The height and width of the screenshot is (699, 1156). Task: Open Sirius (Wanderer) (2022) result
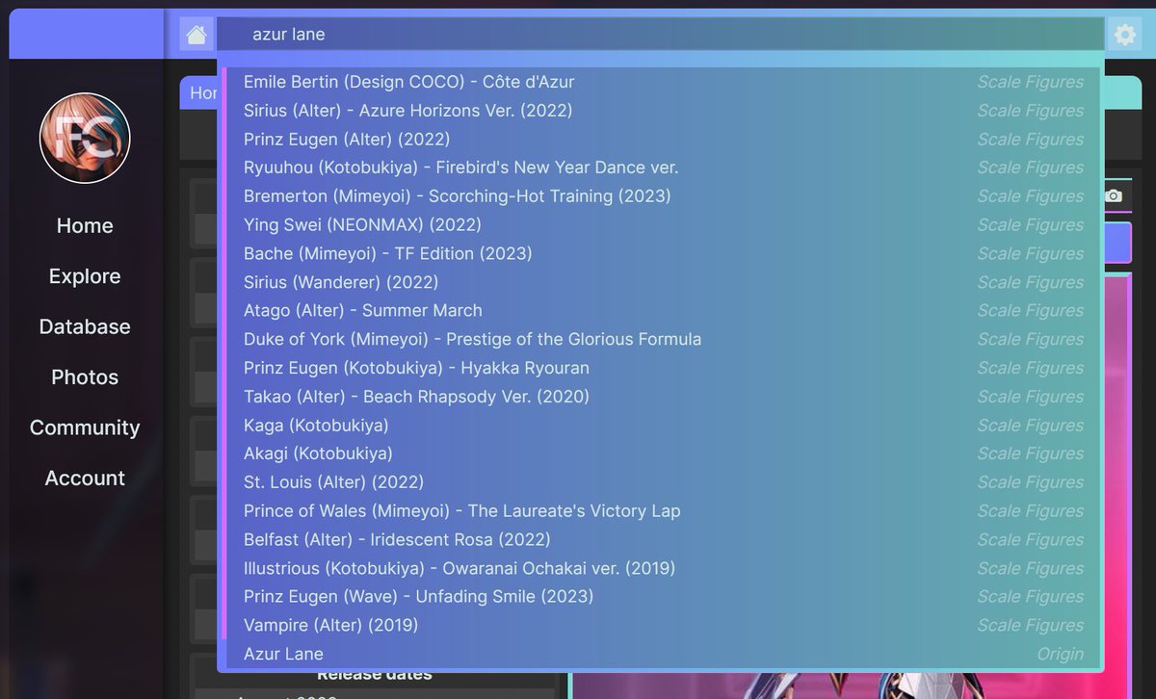(x=664, y=282)
